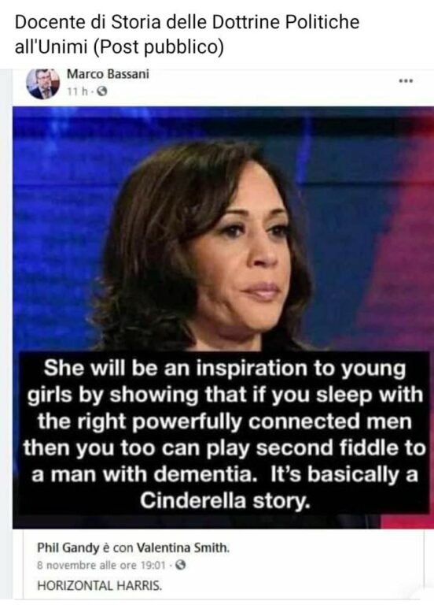Open Marco Bassani's profile name link
Image resolution: width=434 pixels, height=605 pixels.
coord(108,74)
